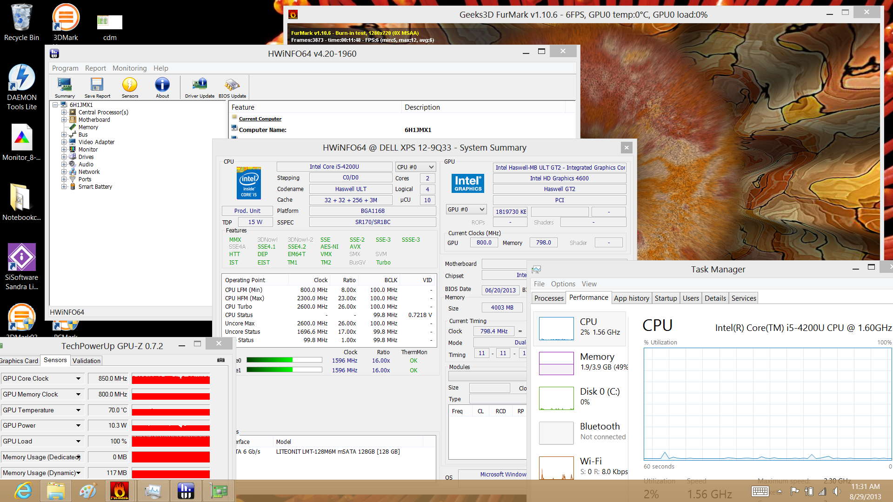Click the GPU Power red sensor graph

click(x=171, y=426)
